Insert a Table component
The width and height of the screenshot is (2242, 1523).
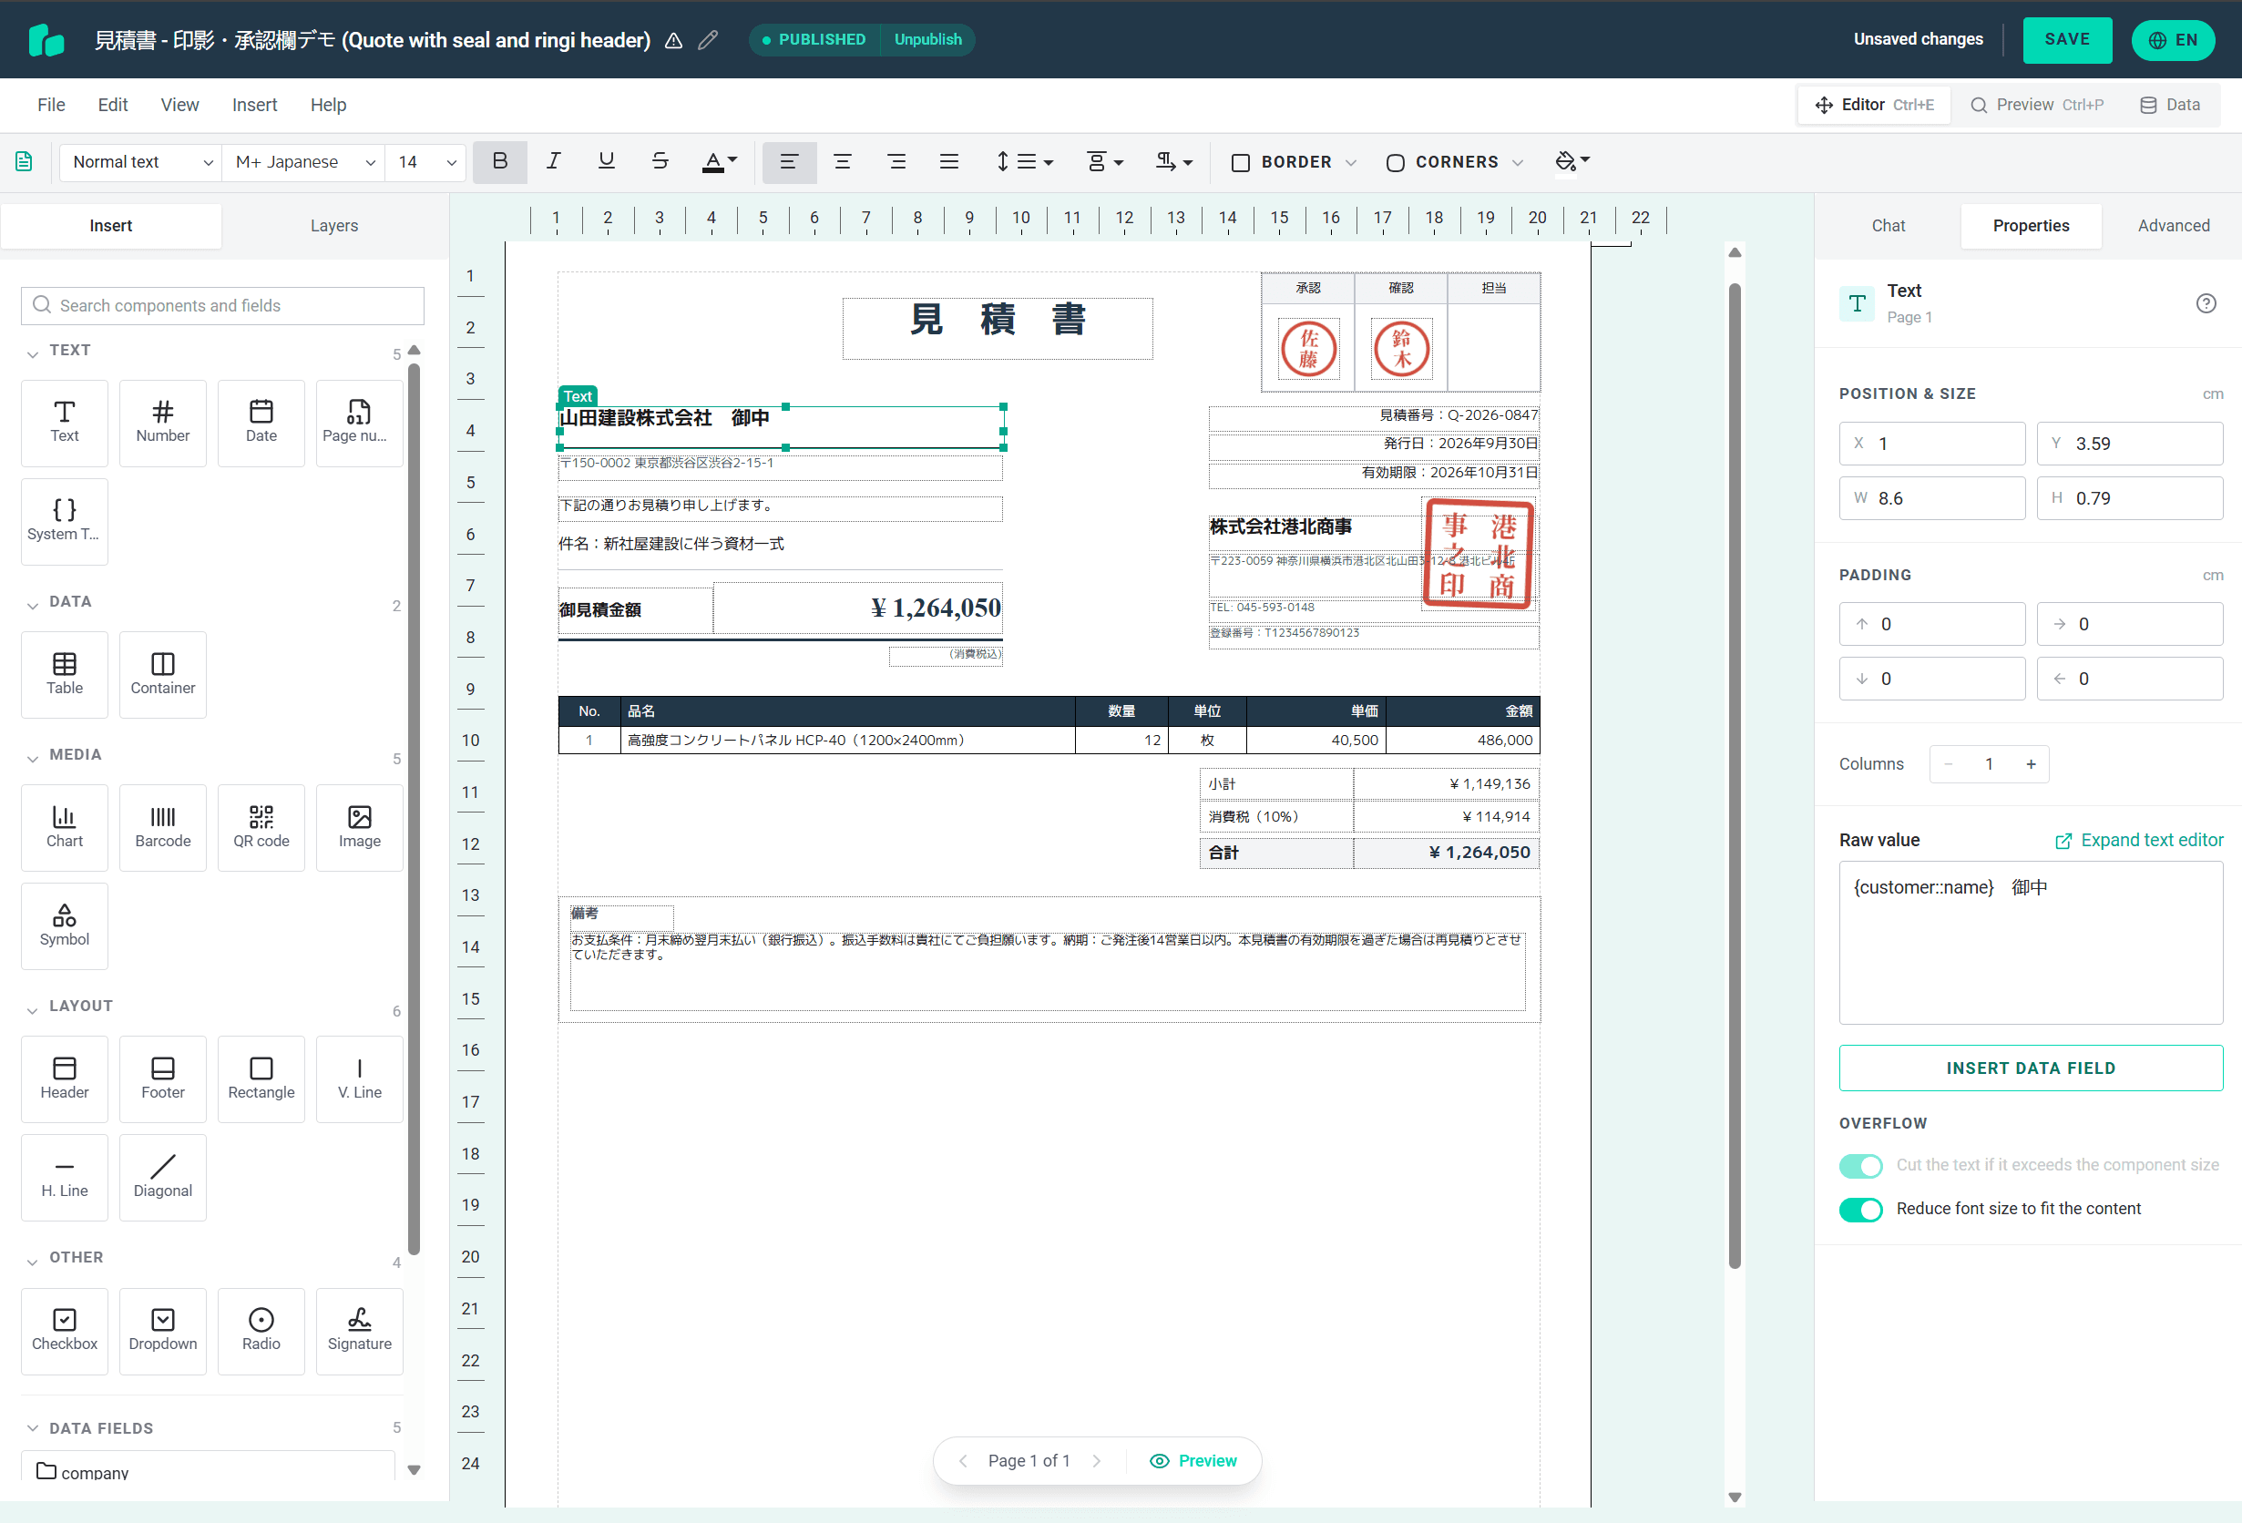(65, 674)
